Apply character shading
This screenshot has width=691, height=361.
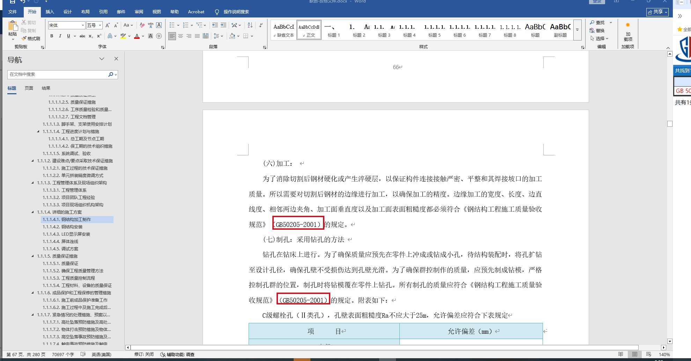150,36
